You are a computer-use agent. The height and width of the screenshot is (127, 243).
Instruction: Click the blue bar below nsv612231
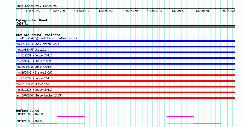tap(126, 58)
